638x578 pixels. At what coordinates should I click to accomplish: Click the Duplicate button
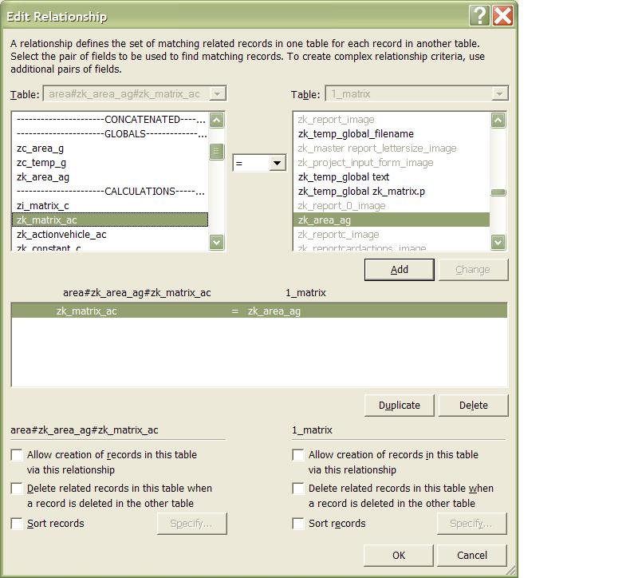coord(399,405)
